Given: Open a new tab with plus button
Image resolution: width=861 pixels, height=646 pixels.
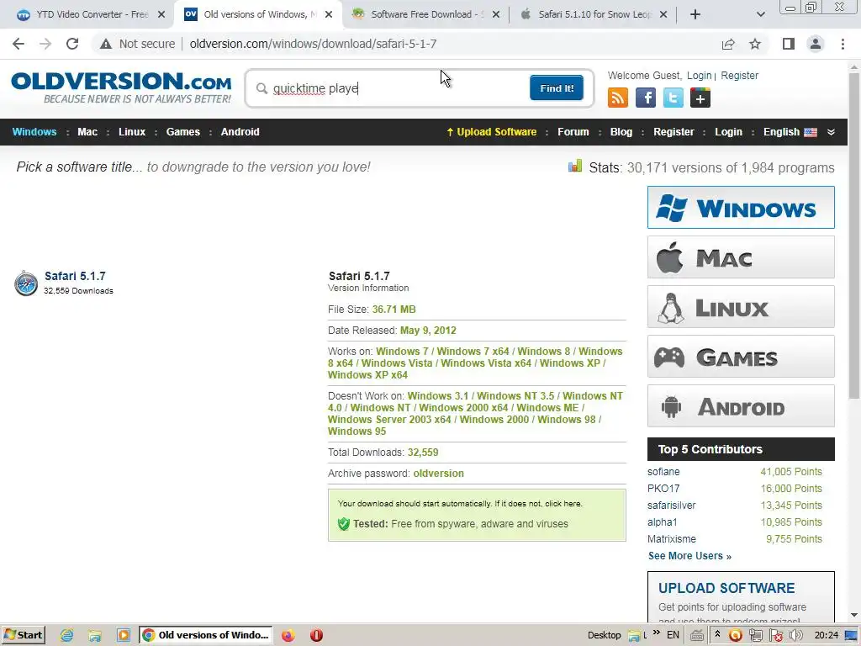Looking at the screenshot, I should coord(695,14).
